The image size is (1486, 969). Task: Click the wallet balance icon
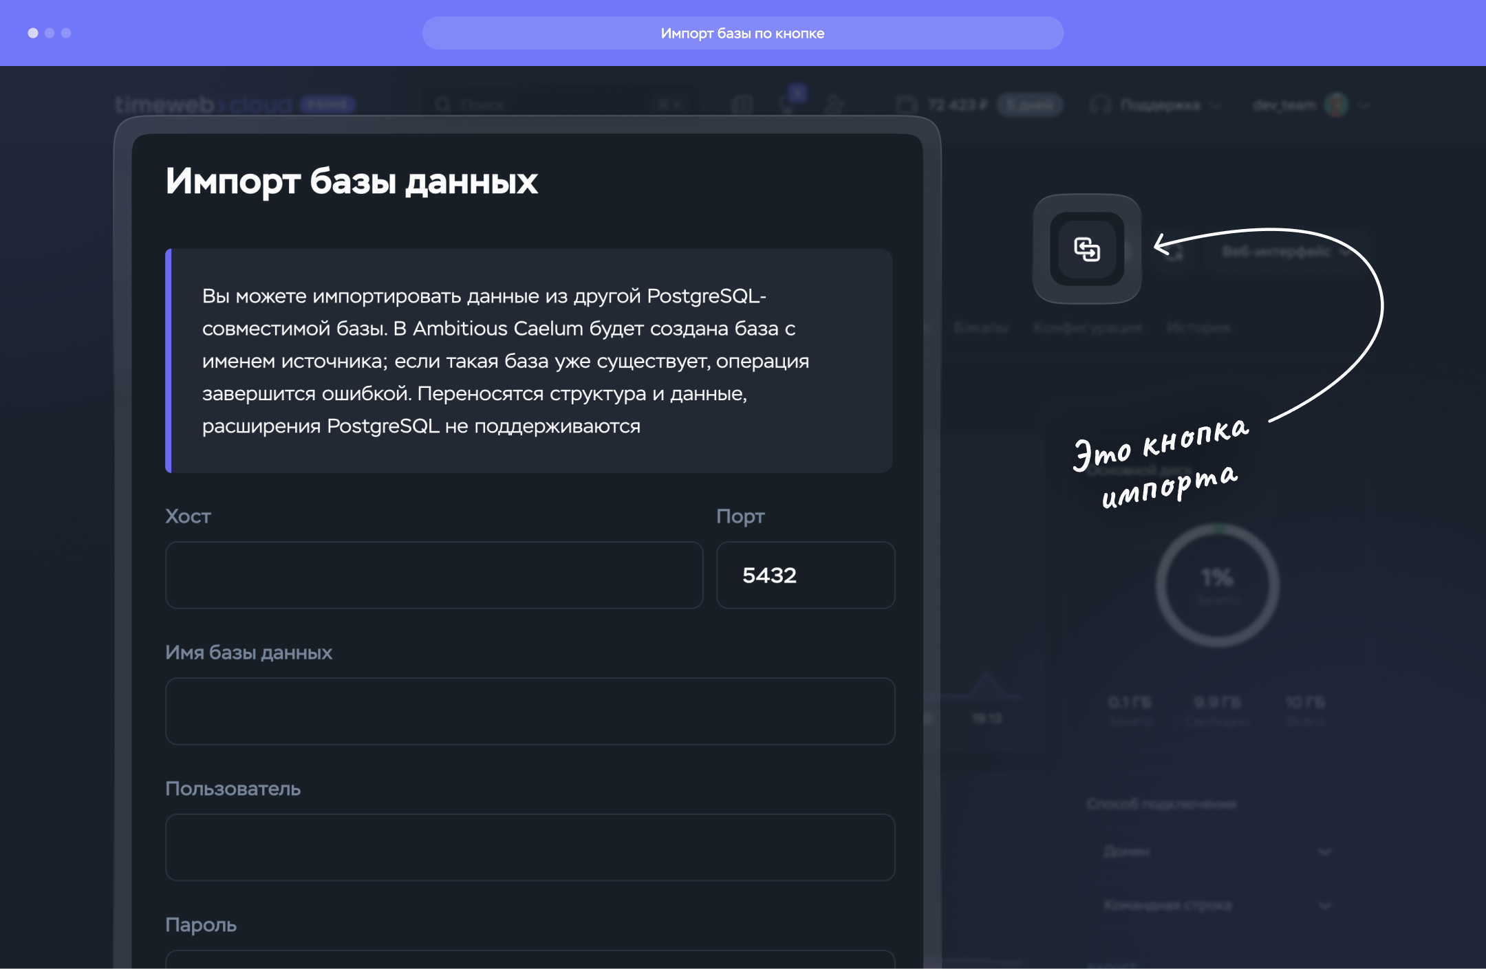click(907, 105)
